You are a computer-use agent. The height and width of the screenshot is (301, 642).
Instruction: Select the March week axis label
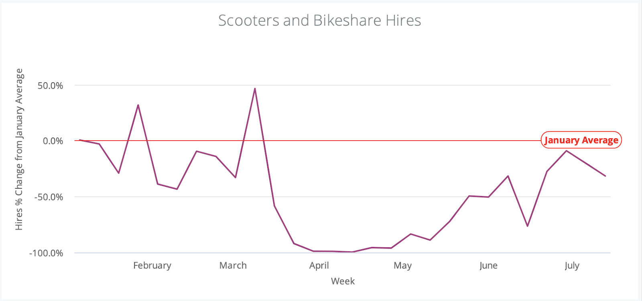(233, 265)
